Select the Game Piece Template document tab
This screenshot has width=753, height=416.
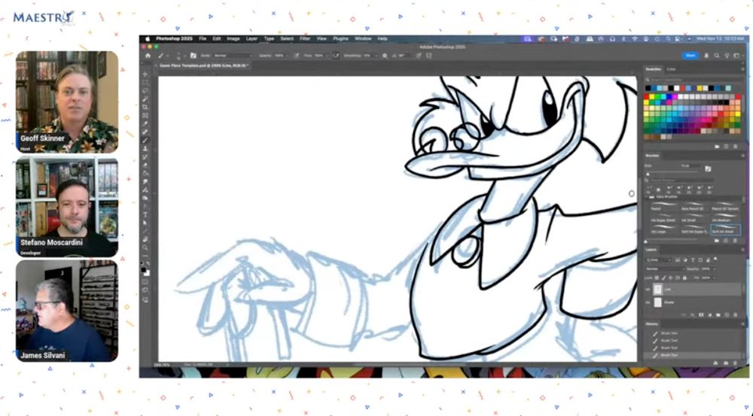point(203,65)
